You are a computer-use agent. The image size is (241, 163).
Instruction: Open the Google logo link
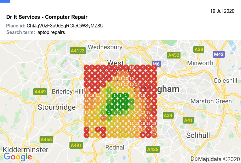[x=18, y=157]
